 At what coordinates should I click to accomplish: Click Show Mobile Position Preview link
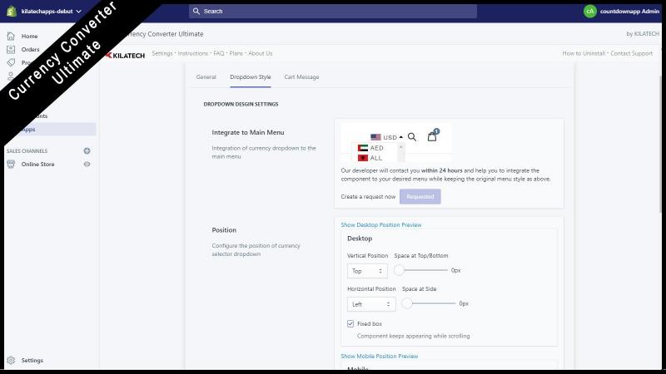point(380,357)
